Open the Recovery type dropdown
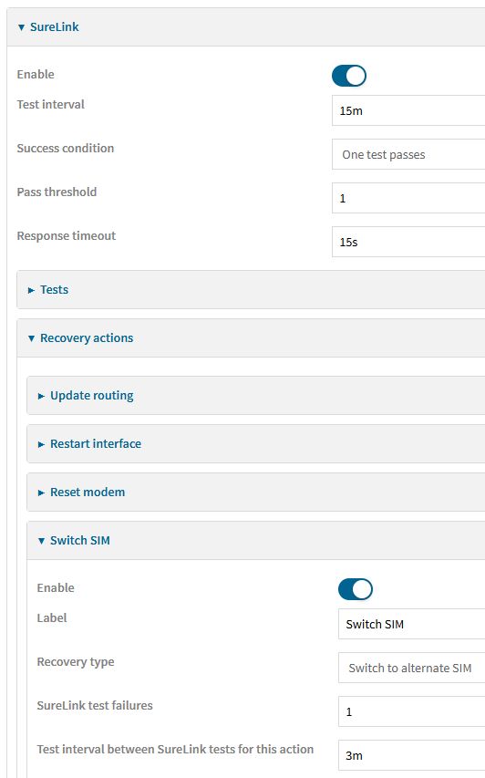This screenshot has width=485, height=778. point(411,668)
